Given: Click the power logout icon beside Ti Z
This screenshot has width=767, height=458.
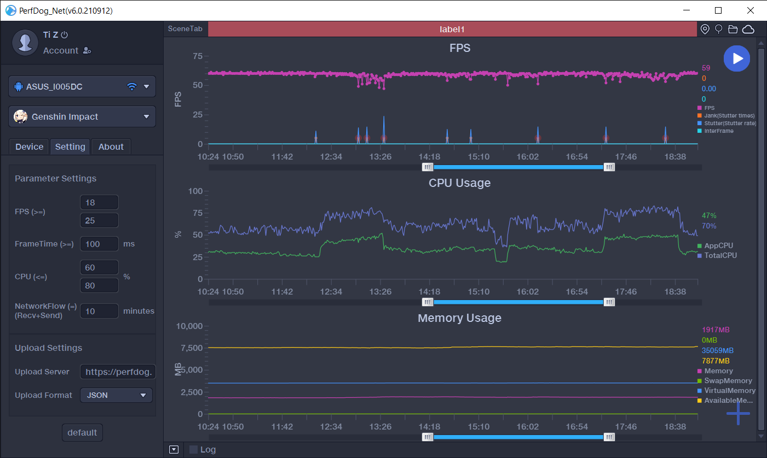Looking at the screenshot, I should point(65,35).
